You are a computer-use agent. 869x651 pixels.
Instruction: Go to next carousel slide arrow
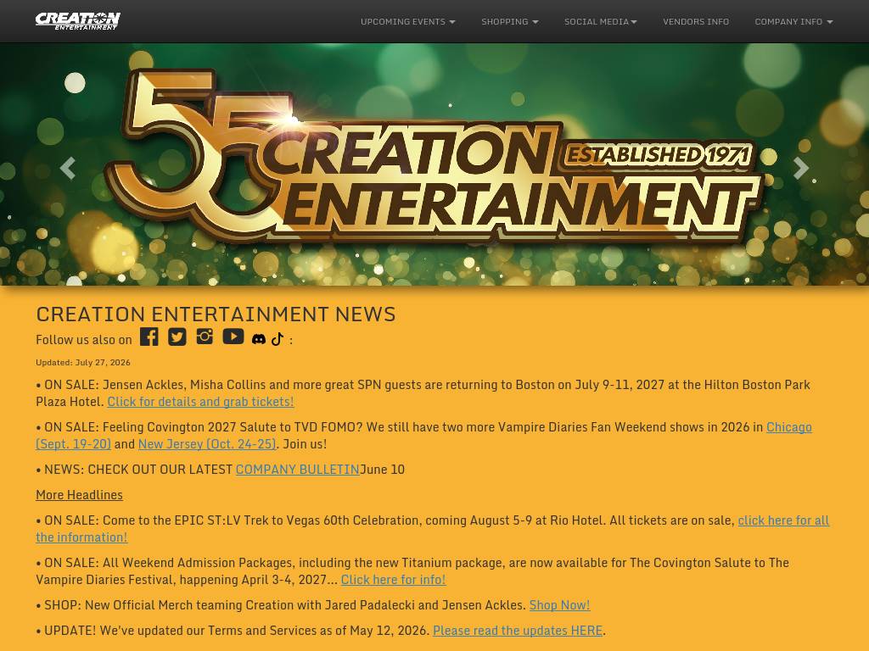coord(801,169)
